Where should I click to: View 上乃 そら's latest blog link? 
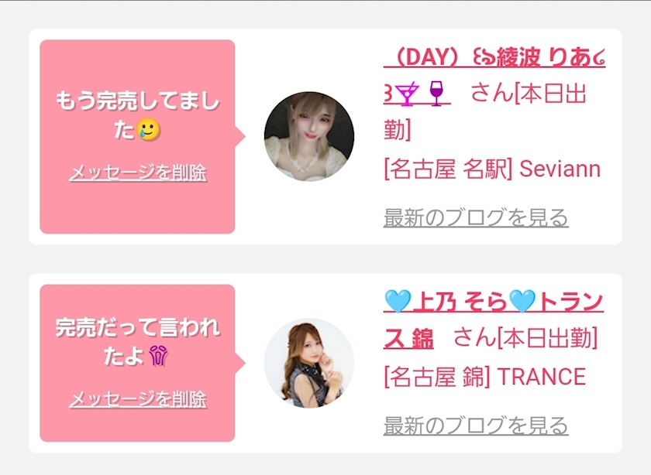pyautogui.click(x=476, y=425)
